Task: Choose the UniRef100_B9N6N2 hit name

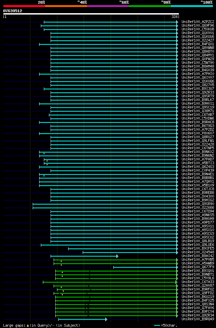Action: [x=198, y=156]
